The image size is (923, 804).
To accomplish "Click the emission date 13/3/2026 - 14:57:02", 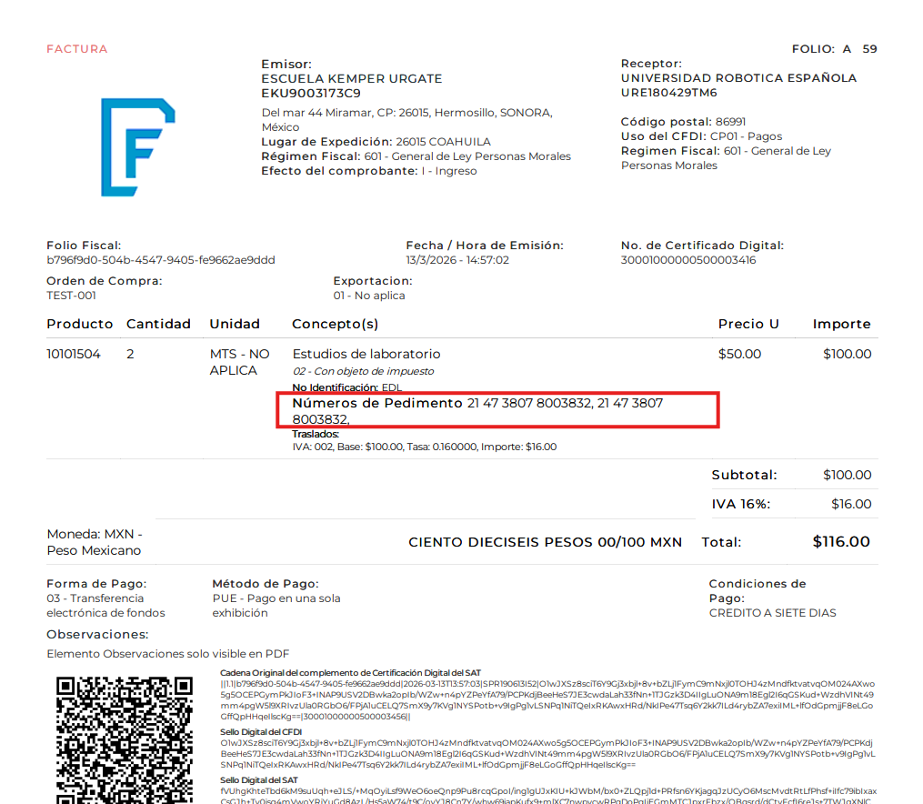I will tap(457, 260).
